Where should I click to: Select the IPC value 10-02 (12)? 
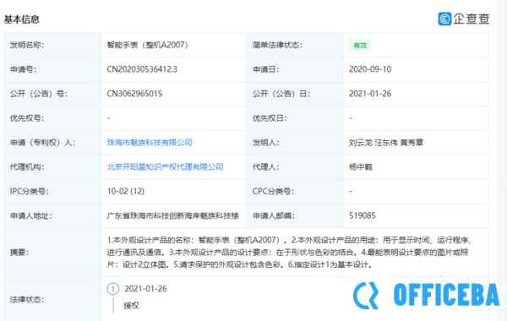126,192
